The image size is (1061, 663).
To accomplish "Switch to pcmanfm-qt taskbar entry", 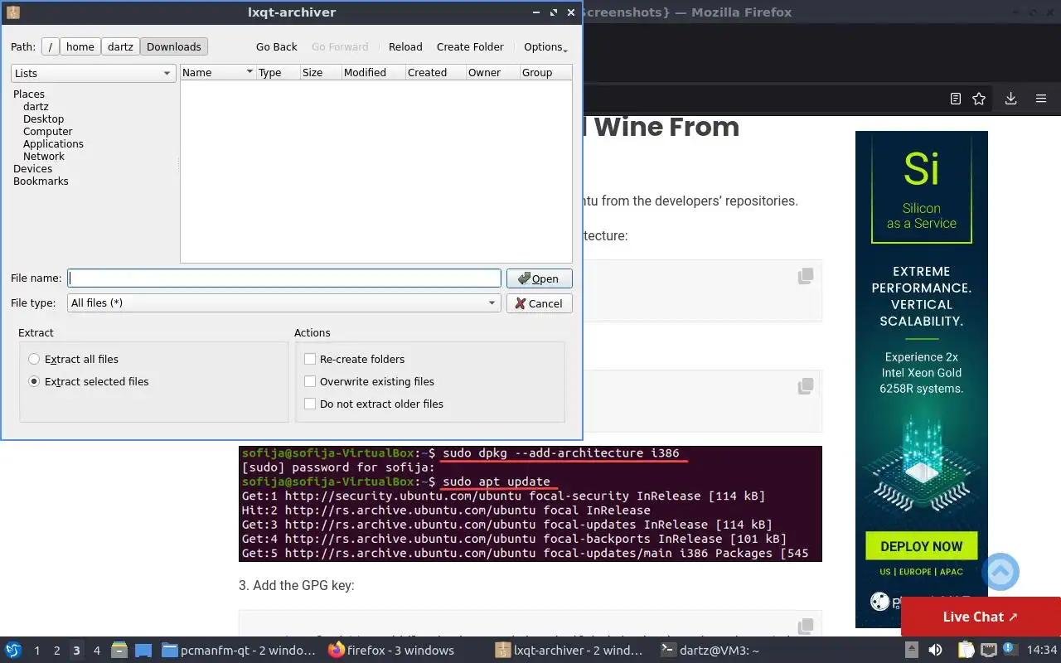I will [238, 650].
